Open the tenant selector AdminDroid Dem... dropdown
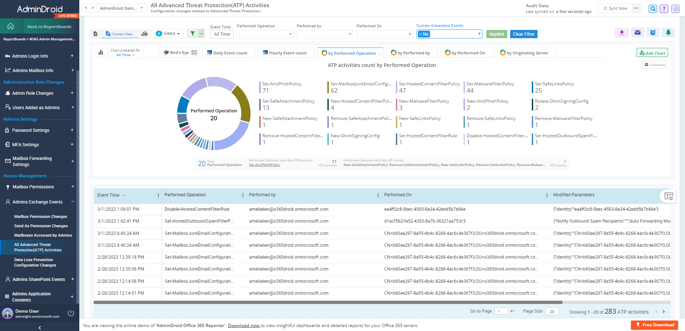Image resolution: width=685 pixels, height=331 pixels. [121, 8]
